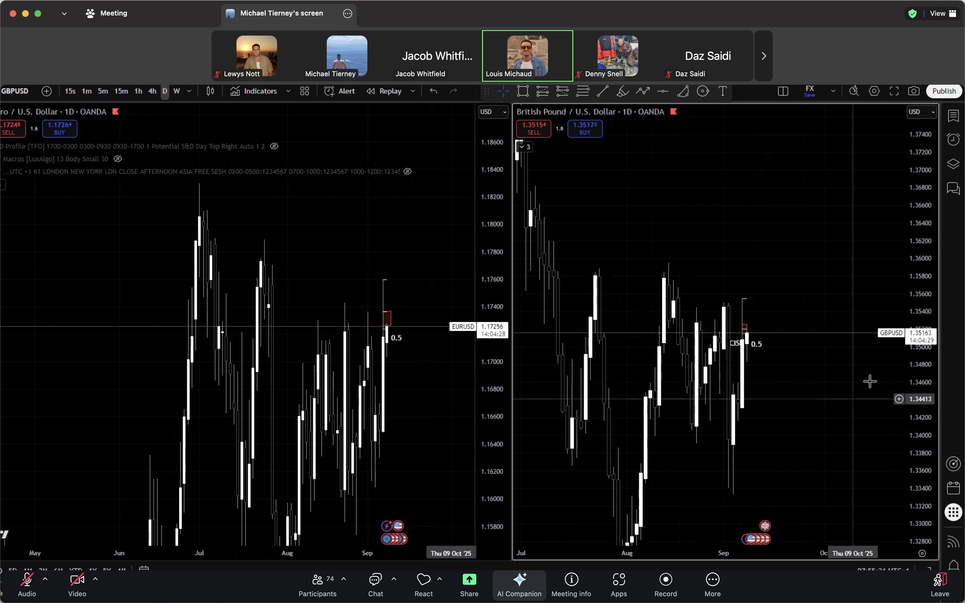This screenshot has height=603, width=965.
Task: Select the rectangle drawing tool
Action: coord(523,91)
